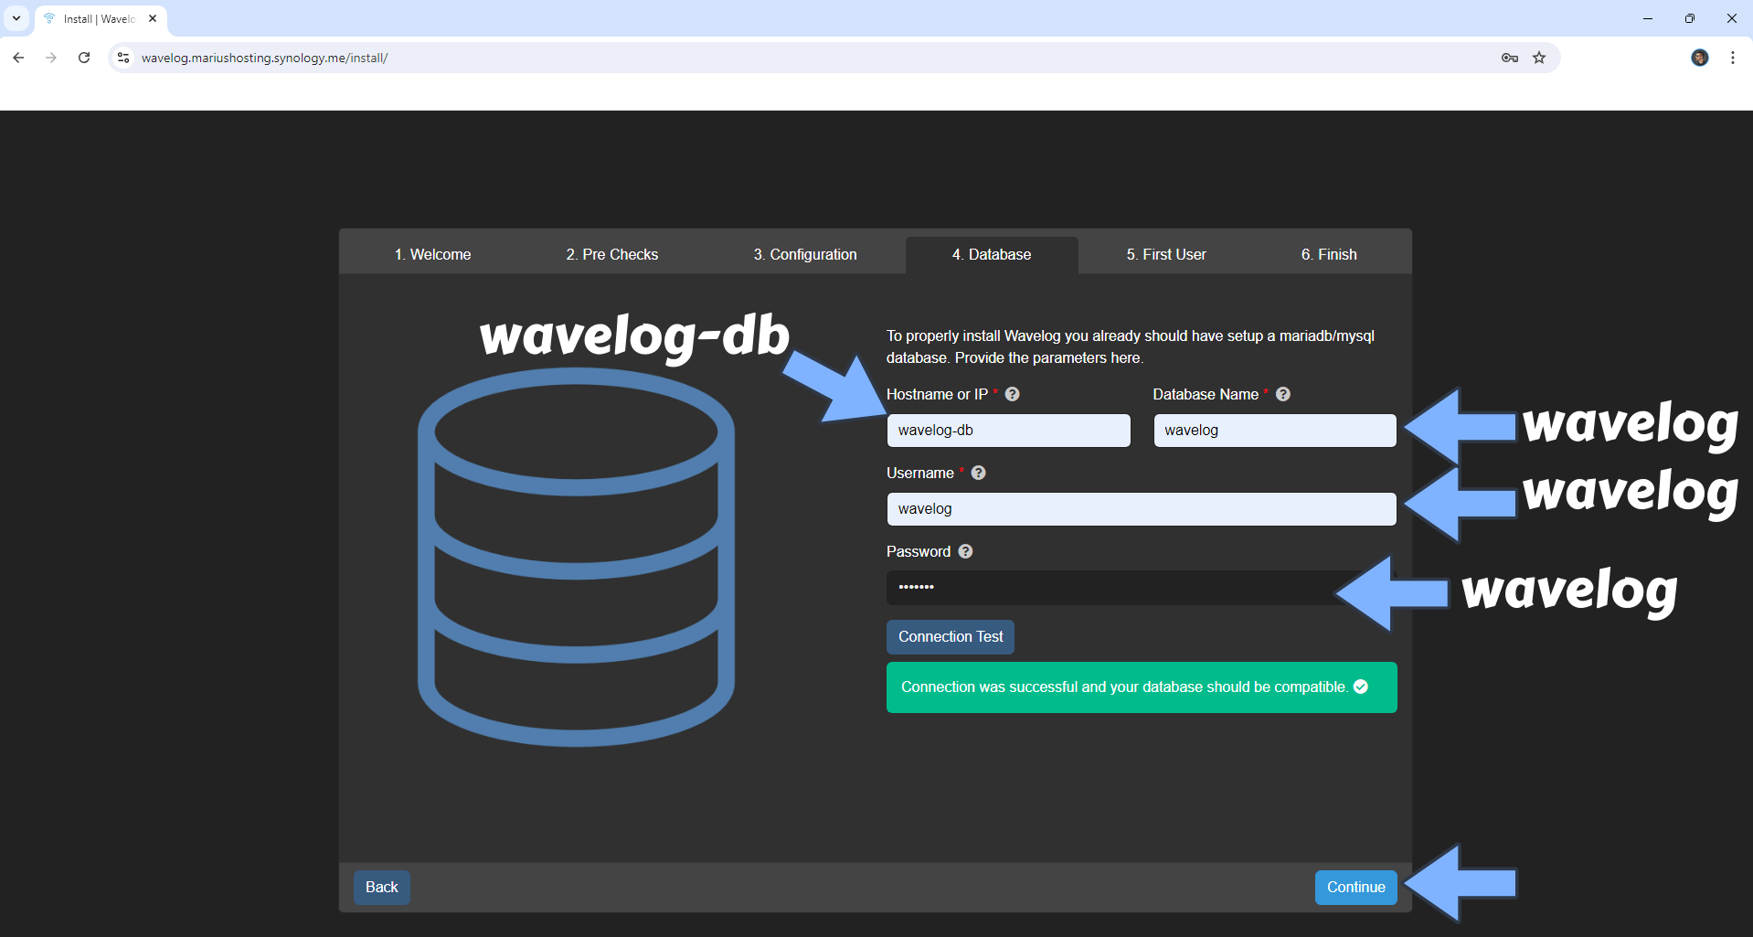Click the Username help question icon
The width and height of the screenshot is (1753, 937).
[978, 473]
